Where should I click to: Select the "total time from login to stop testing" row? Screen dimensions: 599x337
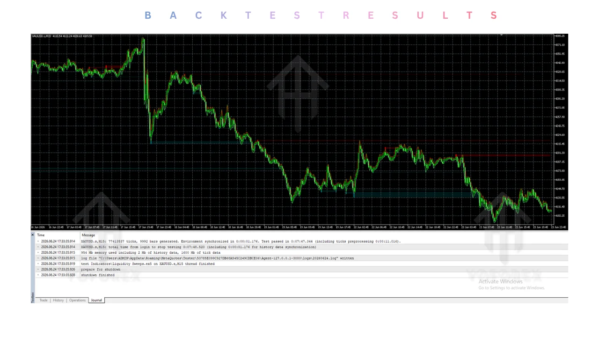[302, 247]
